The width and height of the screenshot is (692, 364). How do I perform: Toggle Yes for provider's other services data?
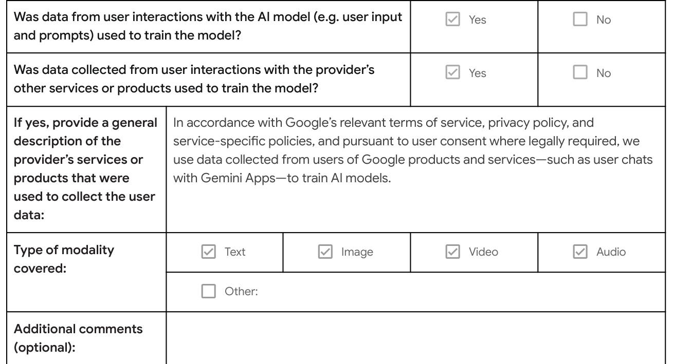(451, 73)
